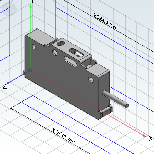Select the X axis label
Image resolution: width=154 pixels, height=154 pixels.
[151, 139]
